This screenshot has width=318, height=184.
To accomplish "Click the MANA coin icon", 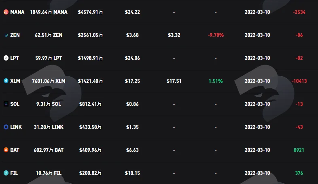I will click(x=6, y=12).
